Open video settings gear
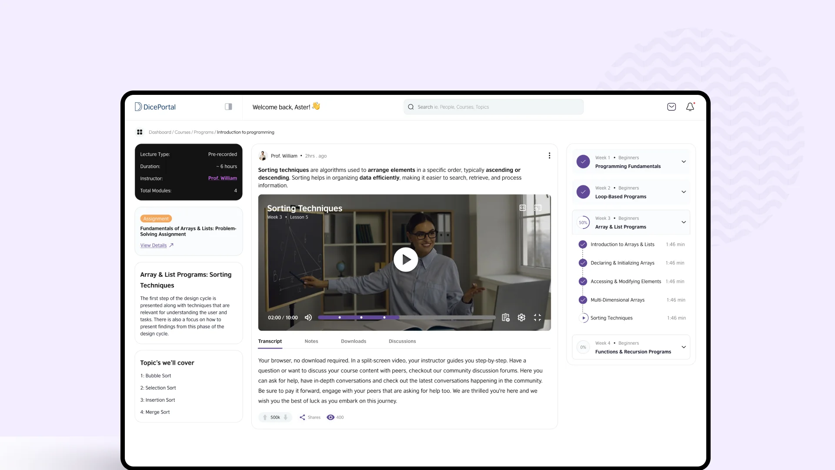The image size is (835, 470). pos(521,318)
